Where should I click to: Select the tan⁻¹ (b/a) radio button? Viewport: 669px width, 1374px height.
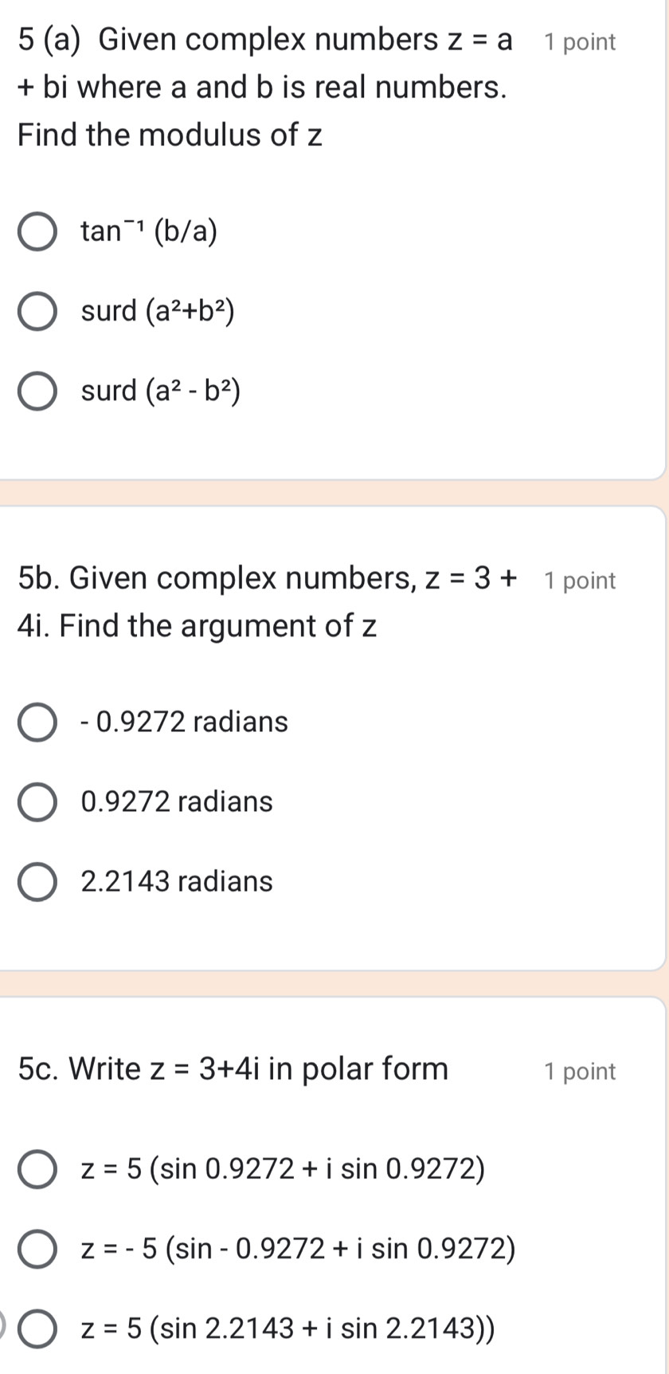tap(37, 232)
